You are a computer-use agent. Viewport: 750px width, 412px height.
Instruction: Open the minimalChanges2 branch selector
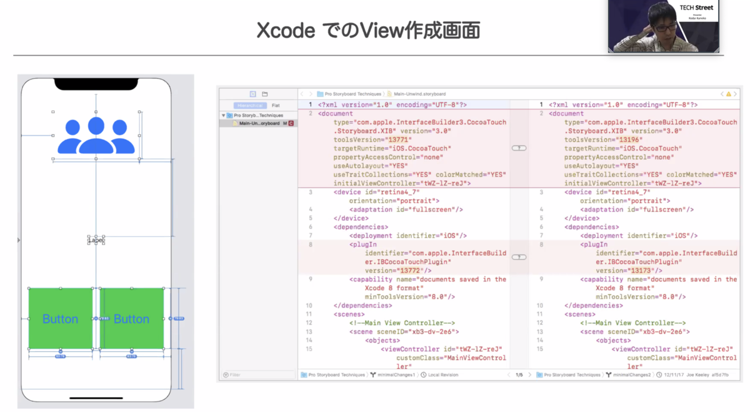[628, 375]
